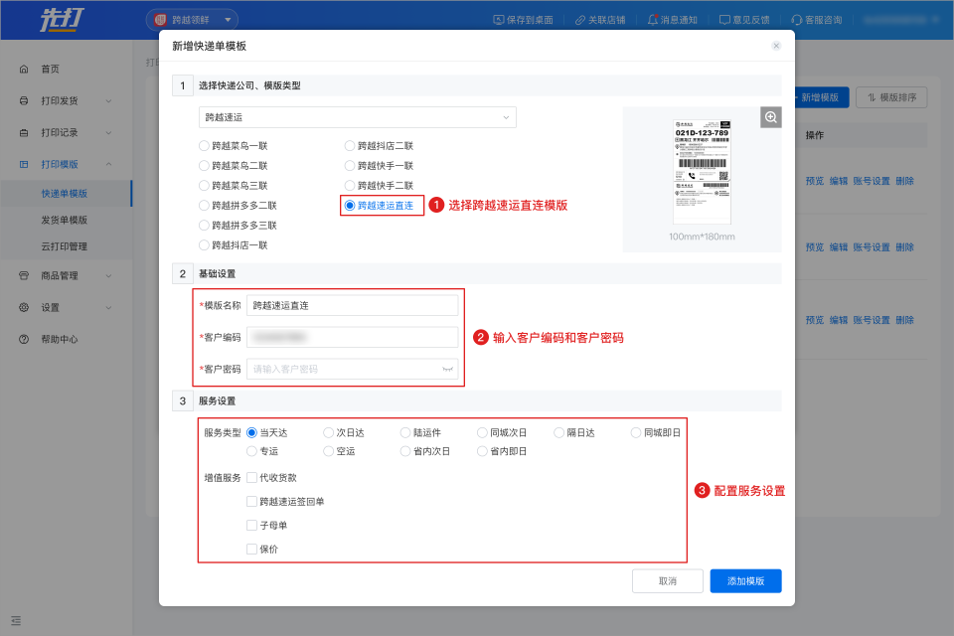Choose the 跨越菜鸟一联 template type
Image resolution: width=954 pixels, height=636 pixels.
[x=205, y=146]
